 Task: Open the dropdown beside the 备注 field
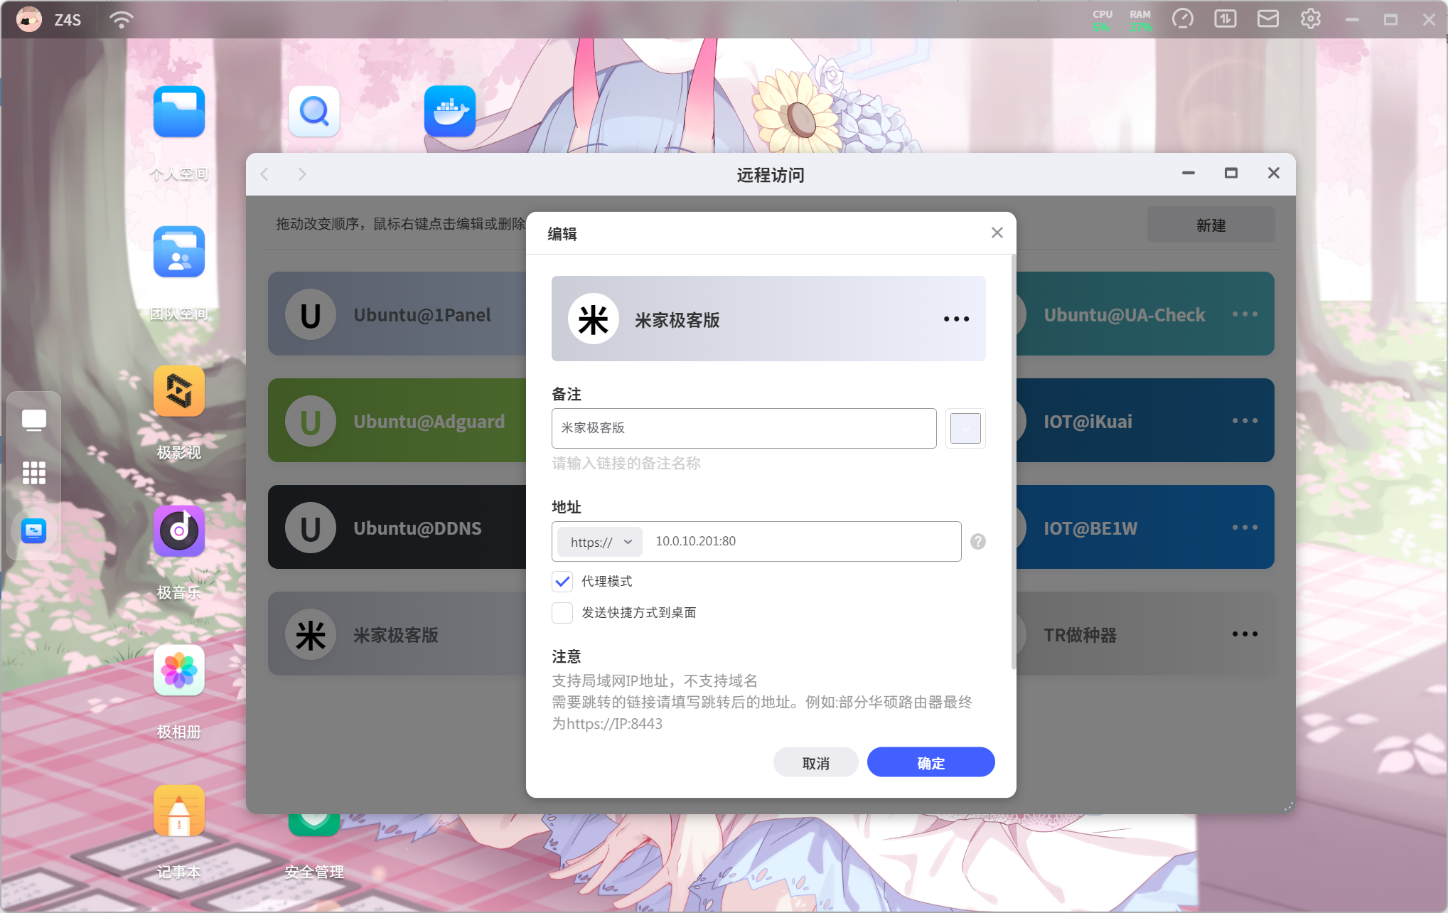pyautogui.click(x=965, y=428)
